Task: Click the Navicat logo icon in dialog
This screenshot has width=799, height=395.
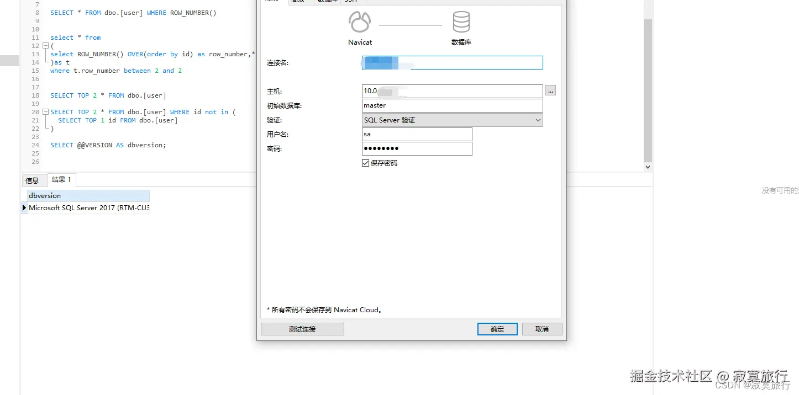Action: point(359,22)
